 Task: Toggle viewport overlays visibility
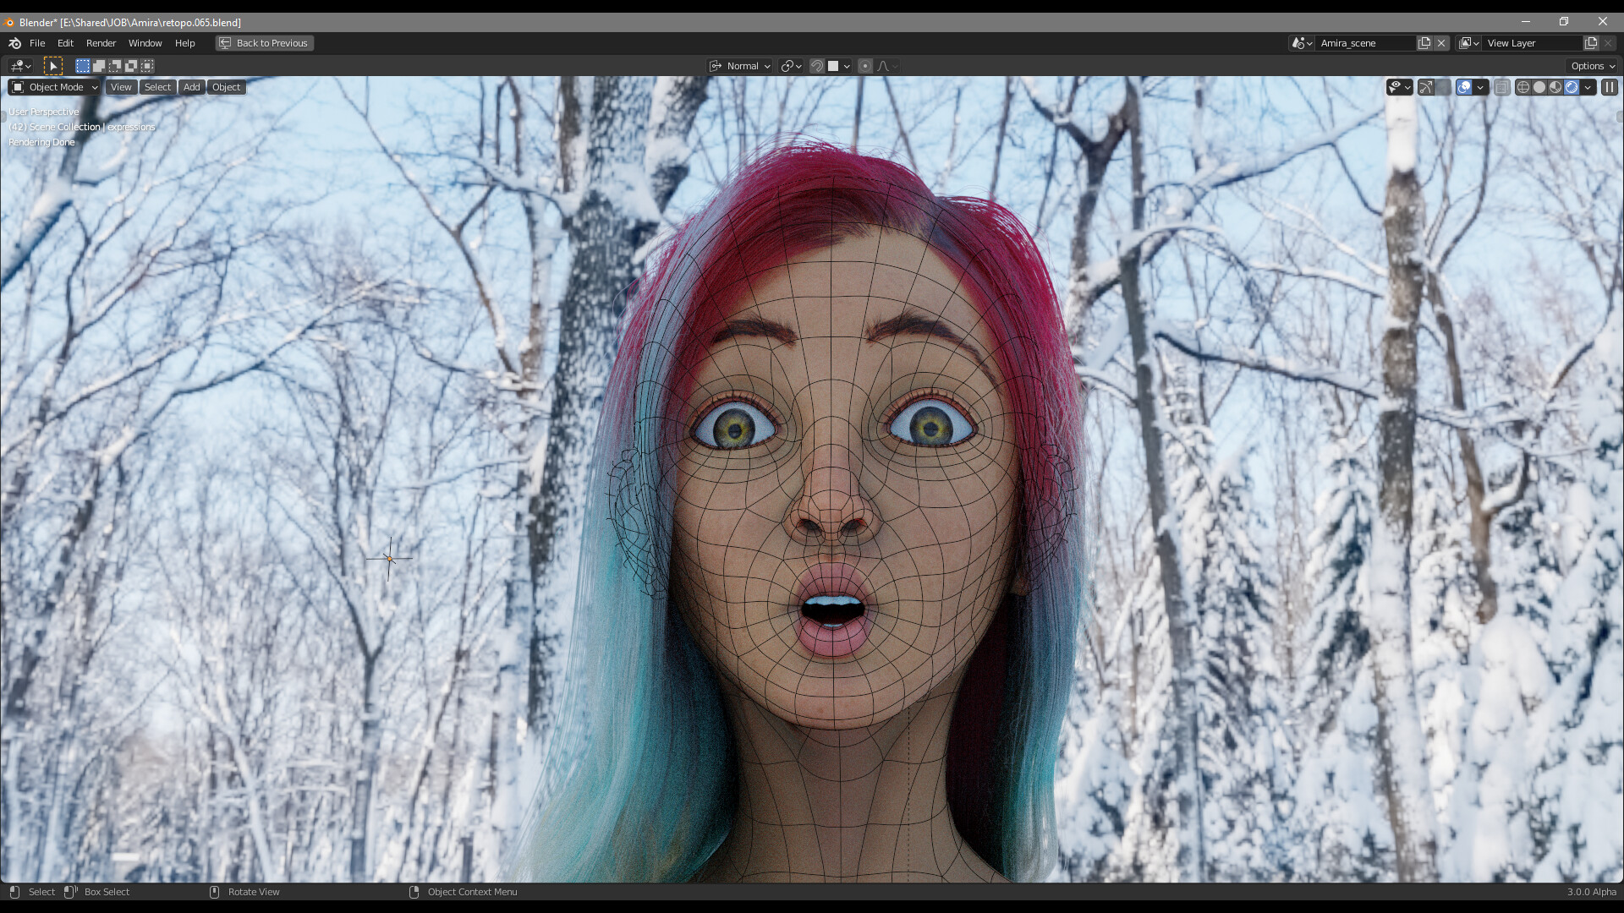click(x=1464, y=87)
